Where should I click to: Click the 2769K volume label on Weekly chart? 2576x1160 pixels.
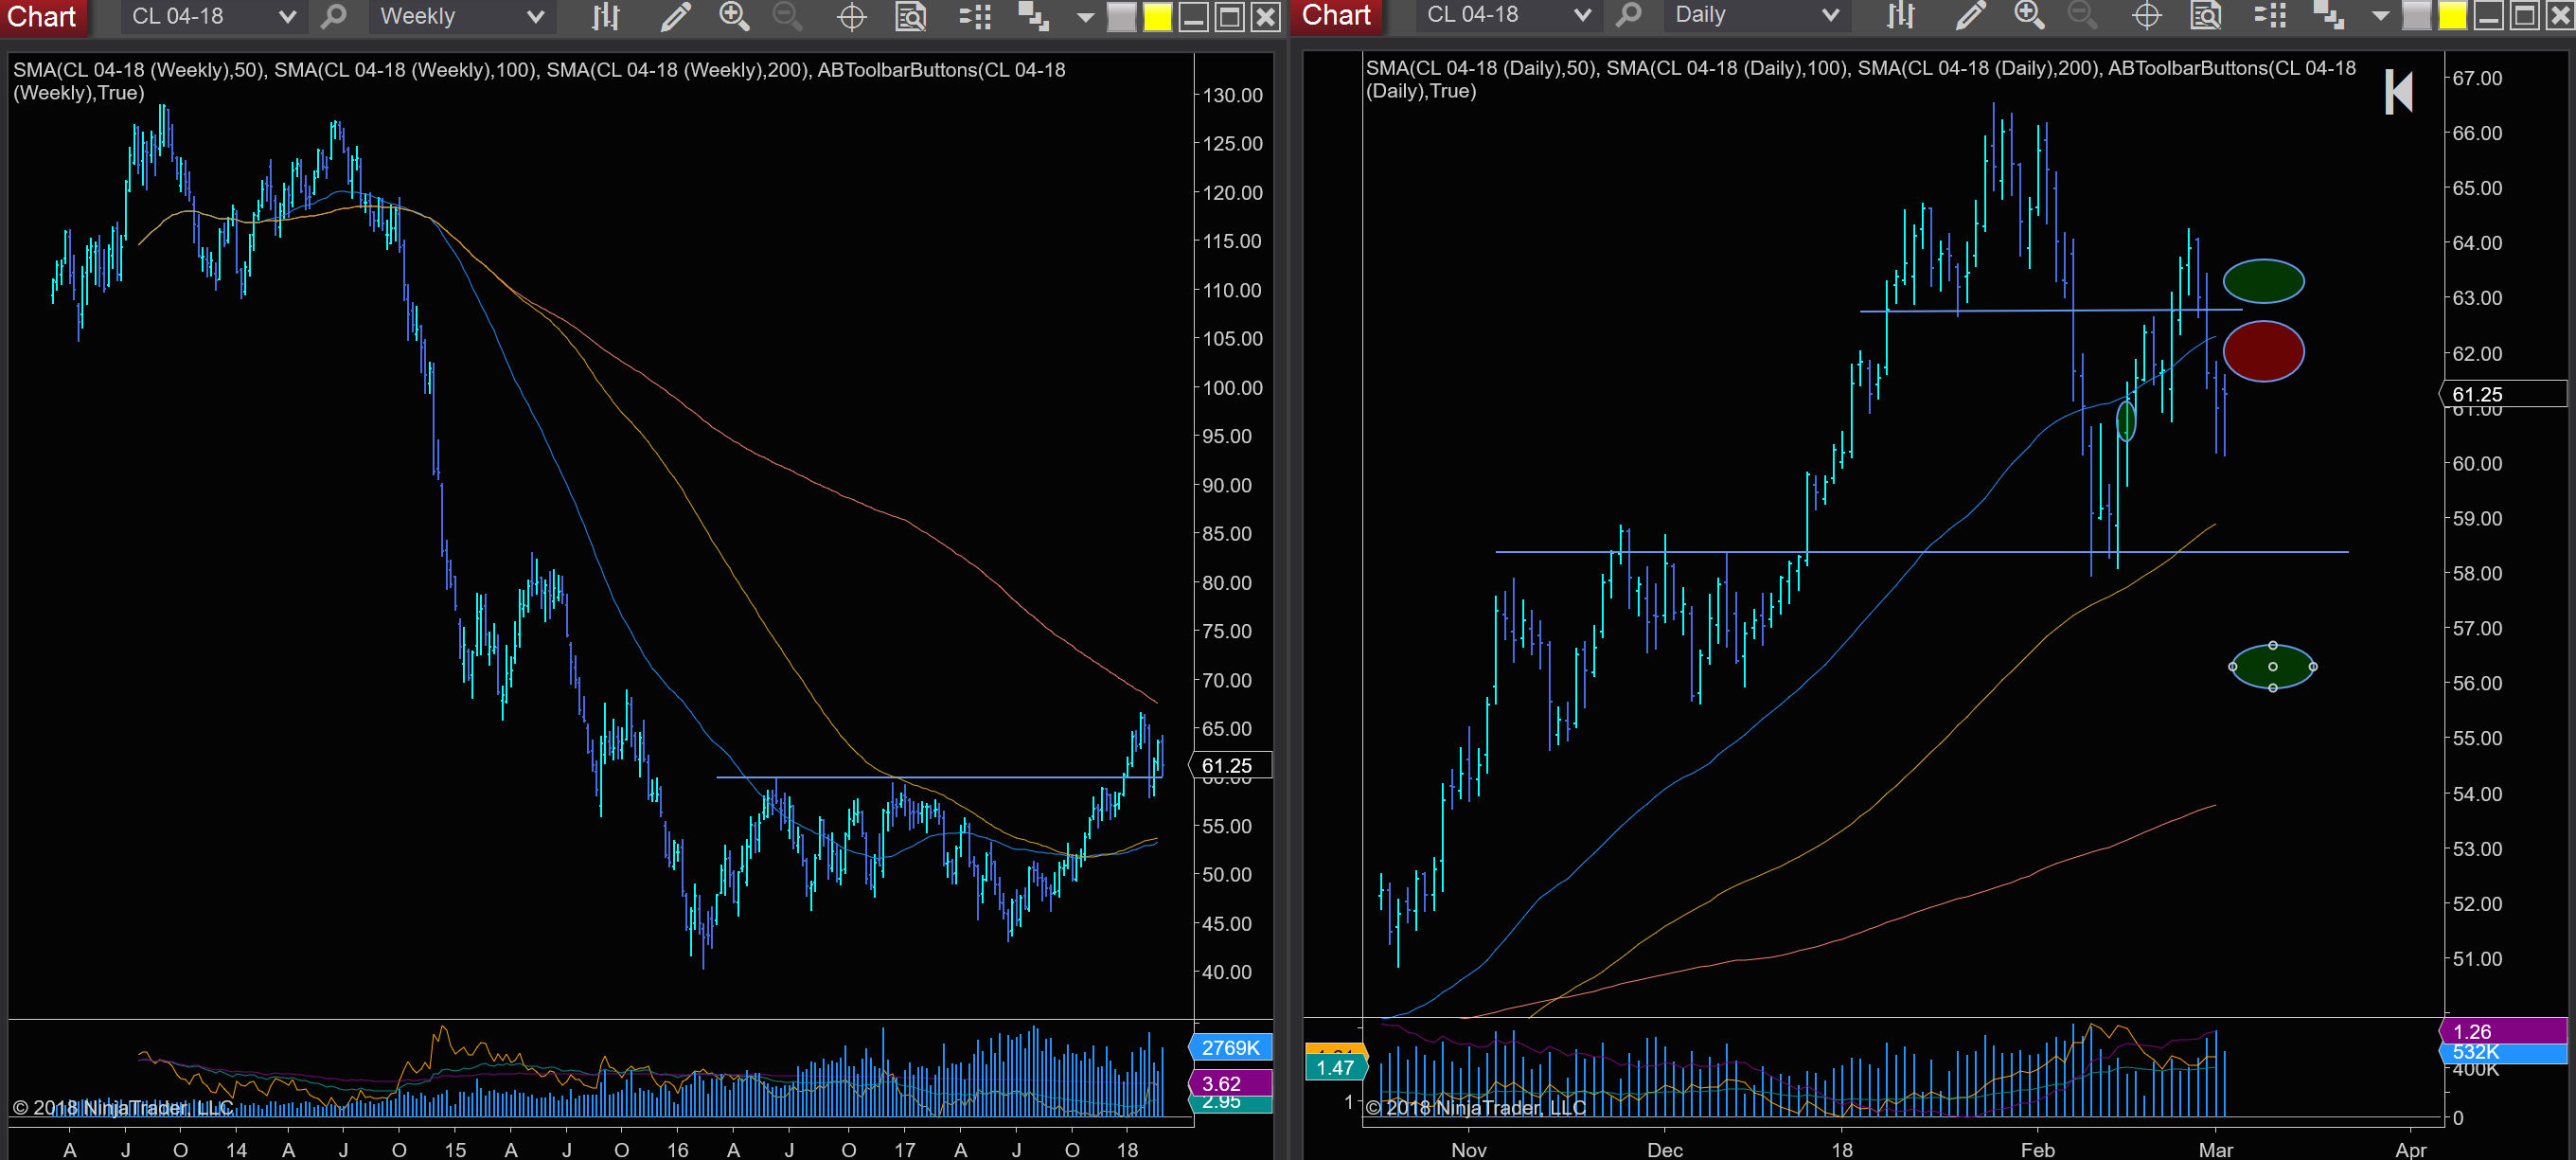click(x=1231, y=1048)
